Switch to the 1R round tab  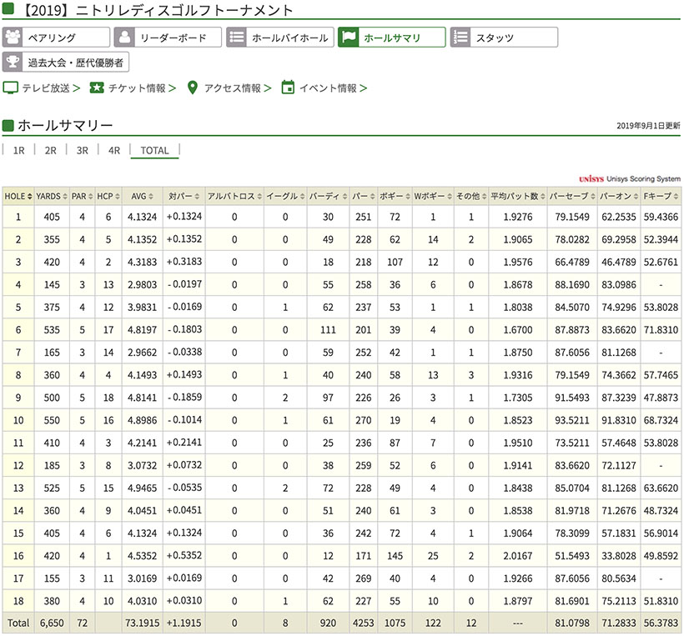(x=19, y=151)
